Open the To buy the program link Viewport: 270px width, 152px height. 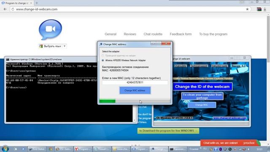tap(213, 34)
